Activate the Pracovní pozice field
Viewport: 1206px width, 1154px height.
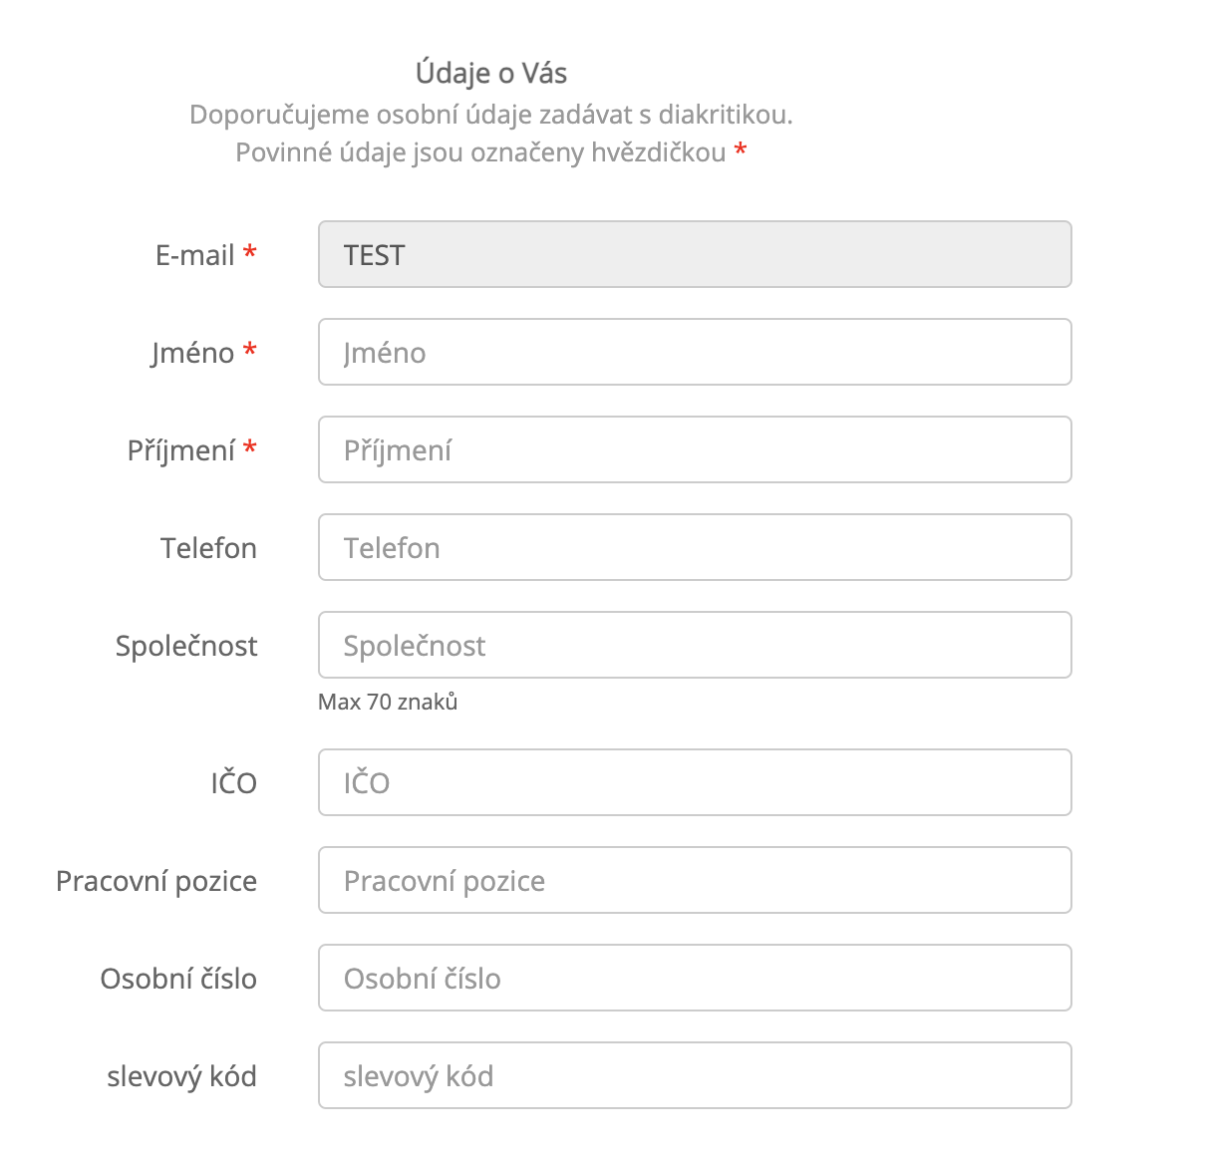[695, 880]
